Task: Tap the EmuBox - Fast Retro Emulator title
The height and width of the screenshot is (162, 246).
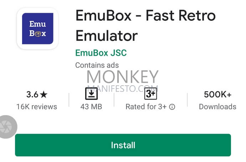Action: coord(145,26)
